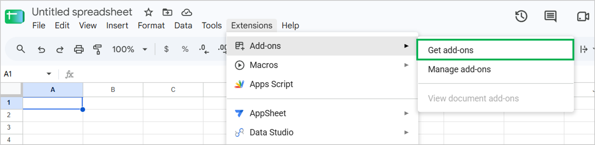Decrease decimal places
The height and width of the screenshot is (145, 595).
pos(204,49)
